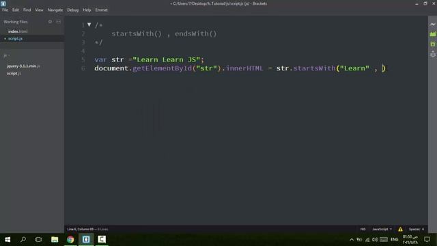This screenshot has height=246, width=437.
Task: Click getElementById in line 6
Action: click(x=163, y=68)
